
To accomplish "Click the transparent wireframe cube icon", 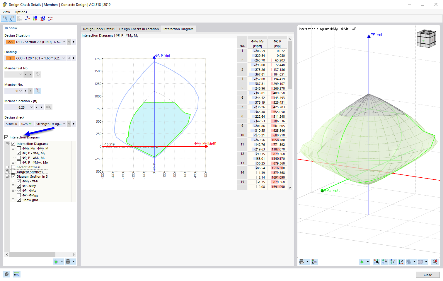I will coord(421,262).
